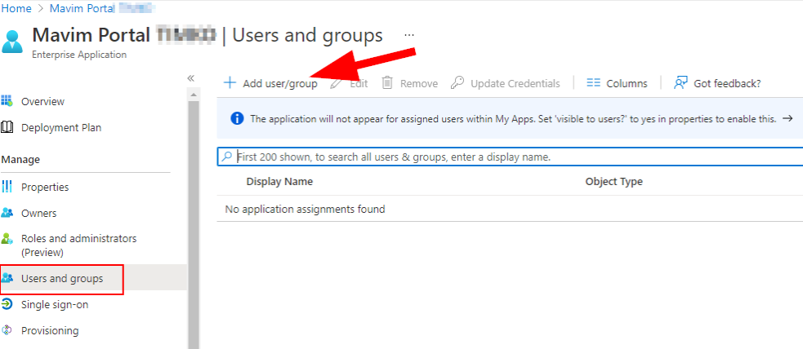Click the Deployment Plan book icon
This screenshot has height=349, width=803.
coord(7,127)
